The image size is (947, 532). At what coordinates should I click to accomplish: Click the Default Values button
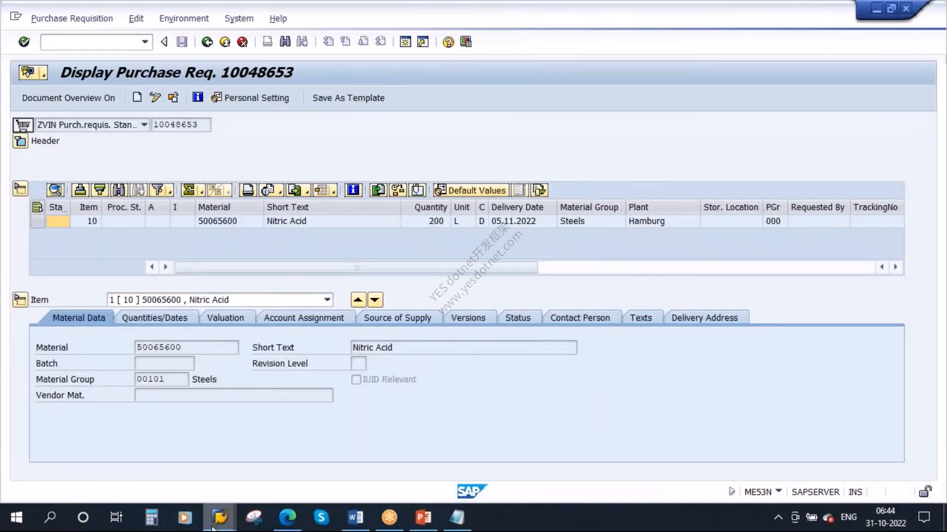pos(471,190)
